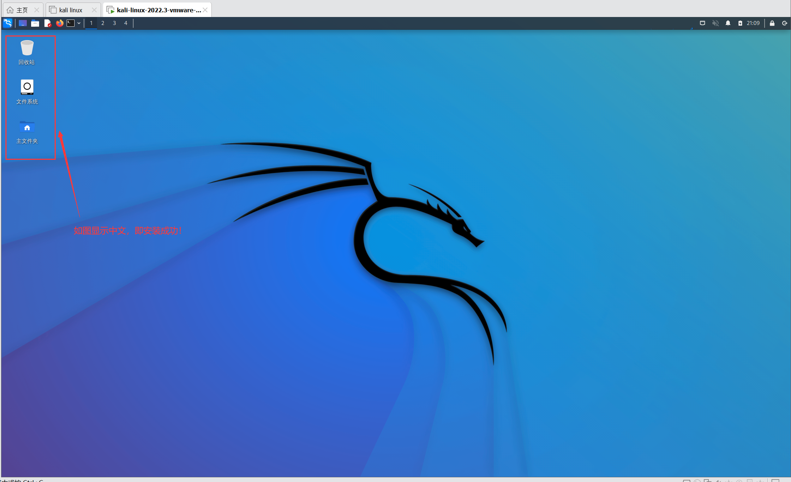This screenshot has width=791, height=482.
Task: Launch the text editor panel icon
Action: coord(47,23)
